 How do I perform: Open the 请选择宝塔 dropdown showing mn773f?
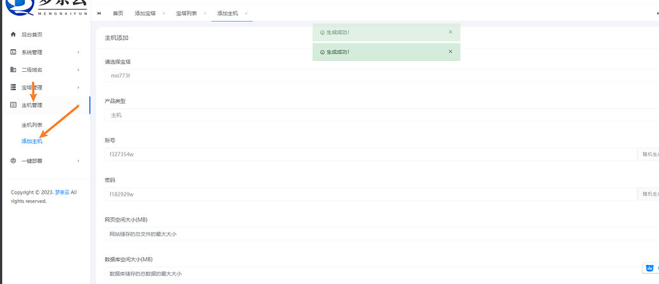369,76
